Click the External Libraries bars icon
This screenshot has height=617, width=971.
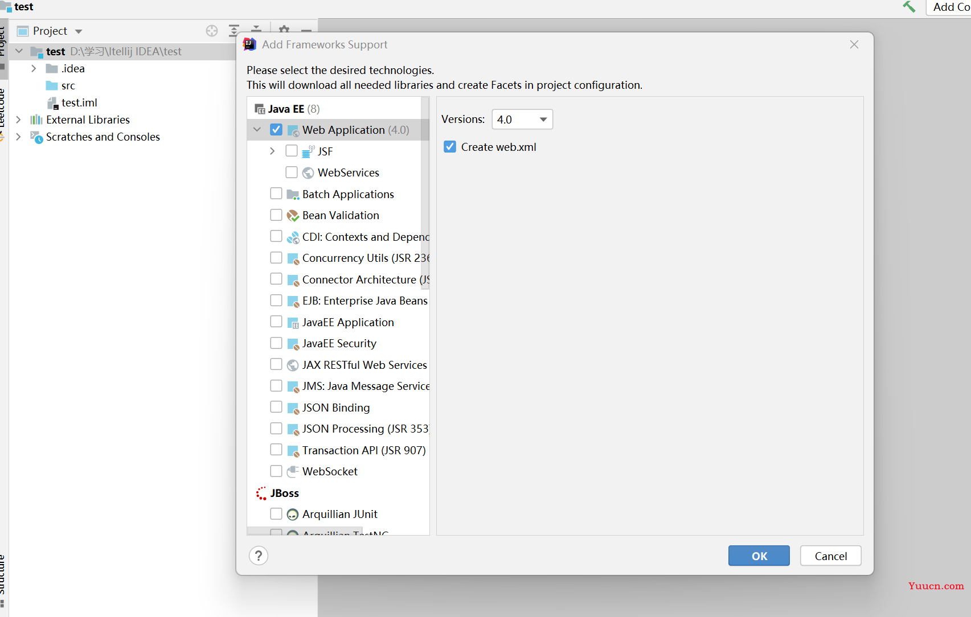pos(36,120)
